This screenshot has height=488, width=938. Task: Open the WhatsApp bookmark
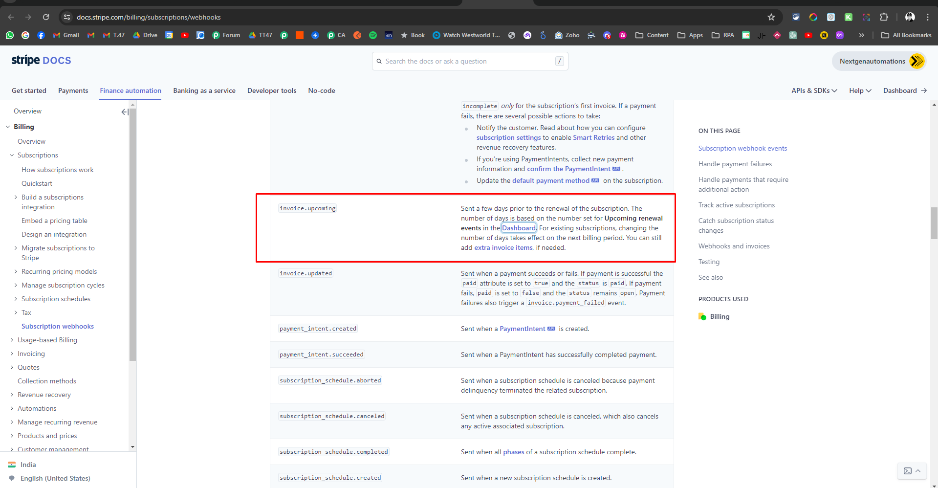pos(10,35)
